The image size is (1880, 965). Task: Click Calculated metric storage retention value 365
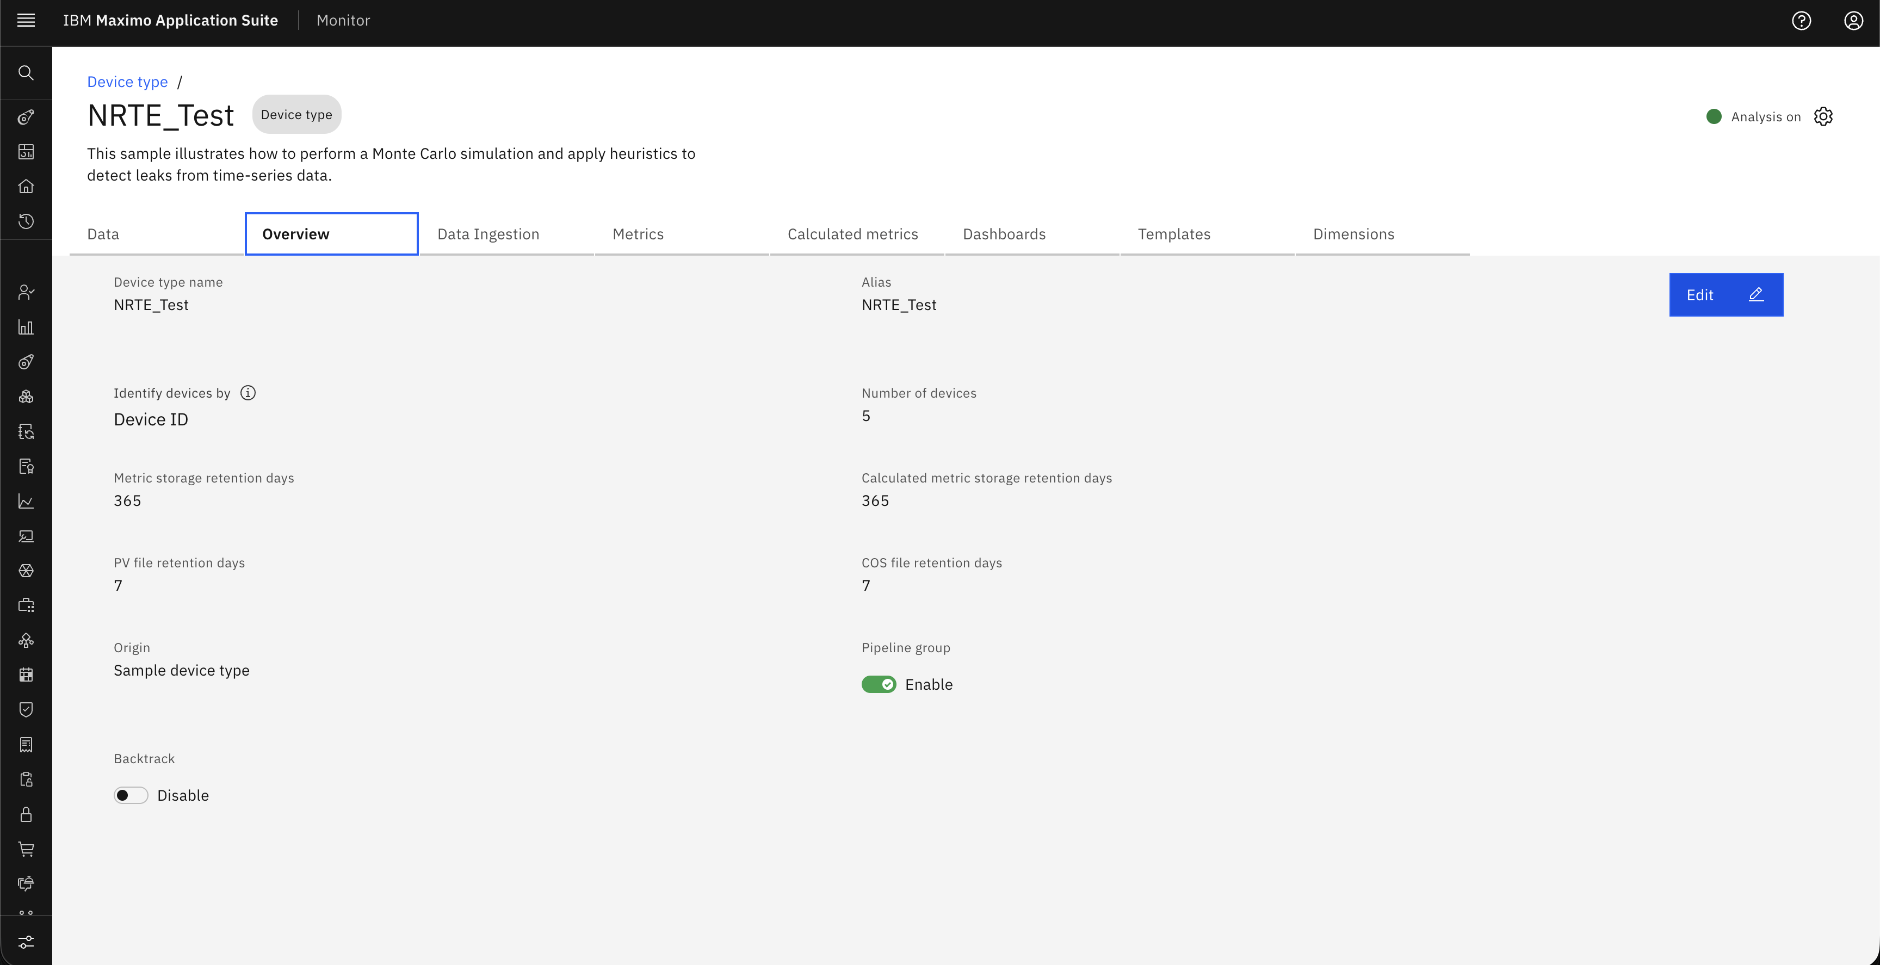click(875, 501)
